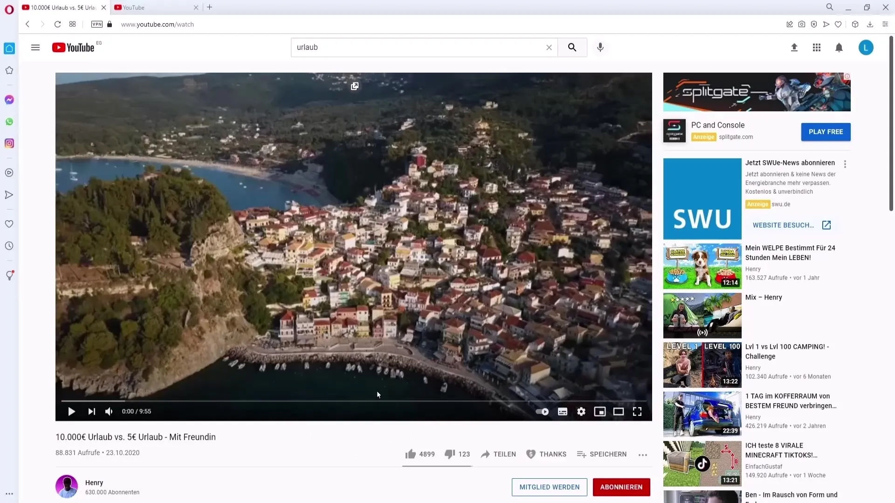Toggle video fullscreen mode
895x503 pixels.
pyautogui.click(x=639, y=412)
